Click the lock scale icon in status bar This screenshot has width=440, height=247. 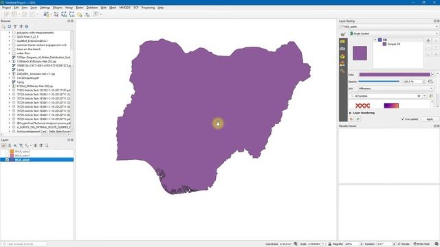coord(330,244)
